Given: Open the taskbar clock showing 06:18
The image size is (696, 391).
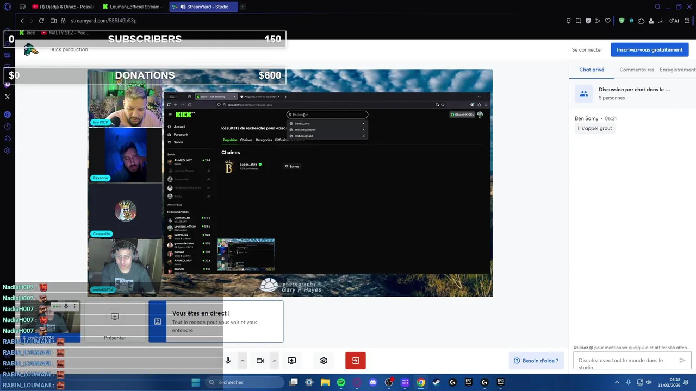Looking at the screenshot, I should 670,382.
